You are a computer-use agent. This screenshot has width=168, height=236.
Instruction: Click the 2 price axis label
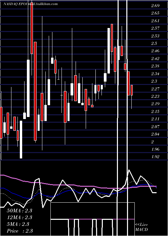tap(153, 142)
